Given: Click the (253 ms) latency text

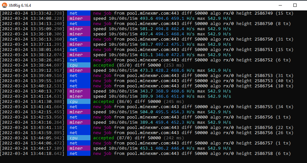Looking at the screenshot, I should [174, 65].
